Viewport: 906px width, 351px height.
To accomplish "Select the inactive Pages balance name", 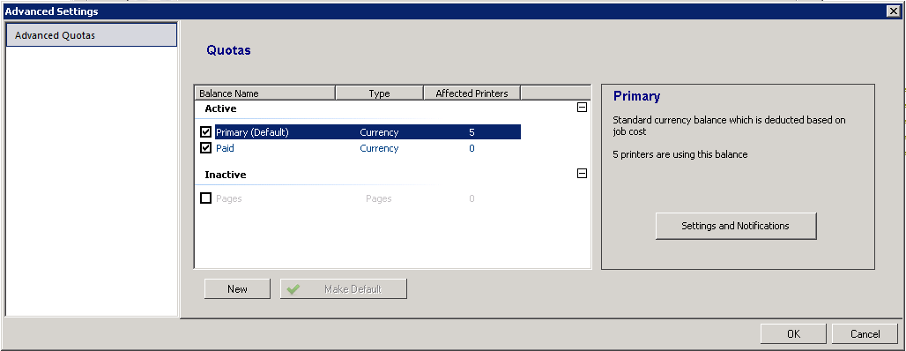I will [229, 198].
